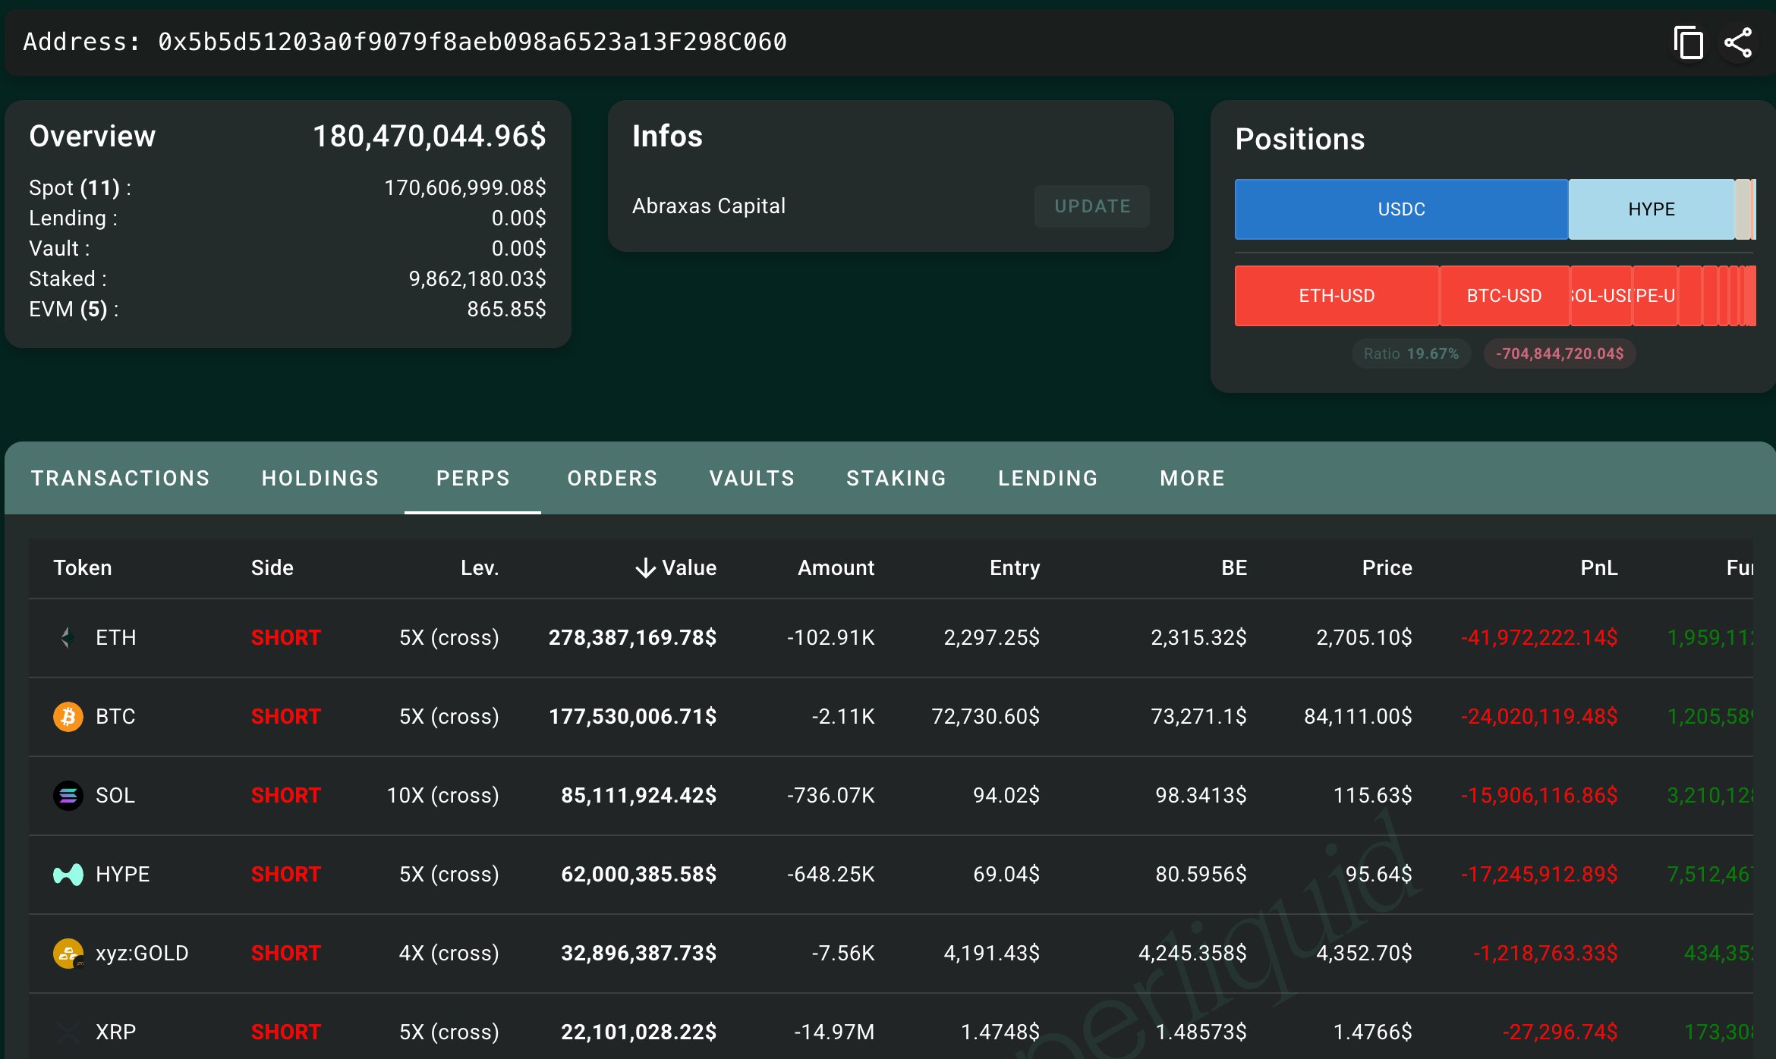Viewport: 1776px width, 1059px height.
Task: Click the wallet address text
Action: tap(472, 42)
